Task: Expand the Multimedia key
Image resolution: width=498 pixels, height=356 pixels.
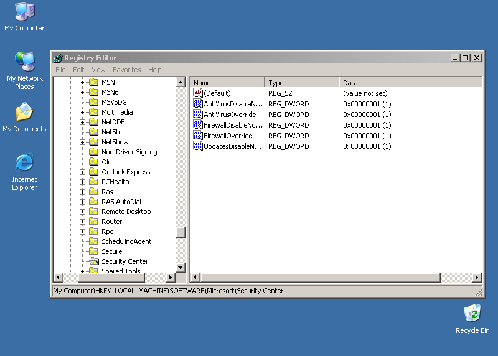Action: (x=82, y=112)
